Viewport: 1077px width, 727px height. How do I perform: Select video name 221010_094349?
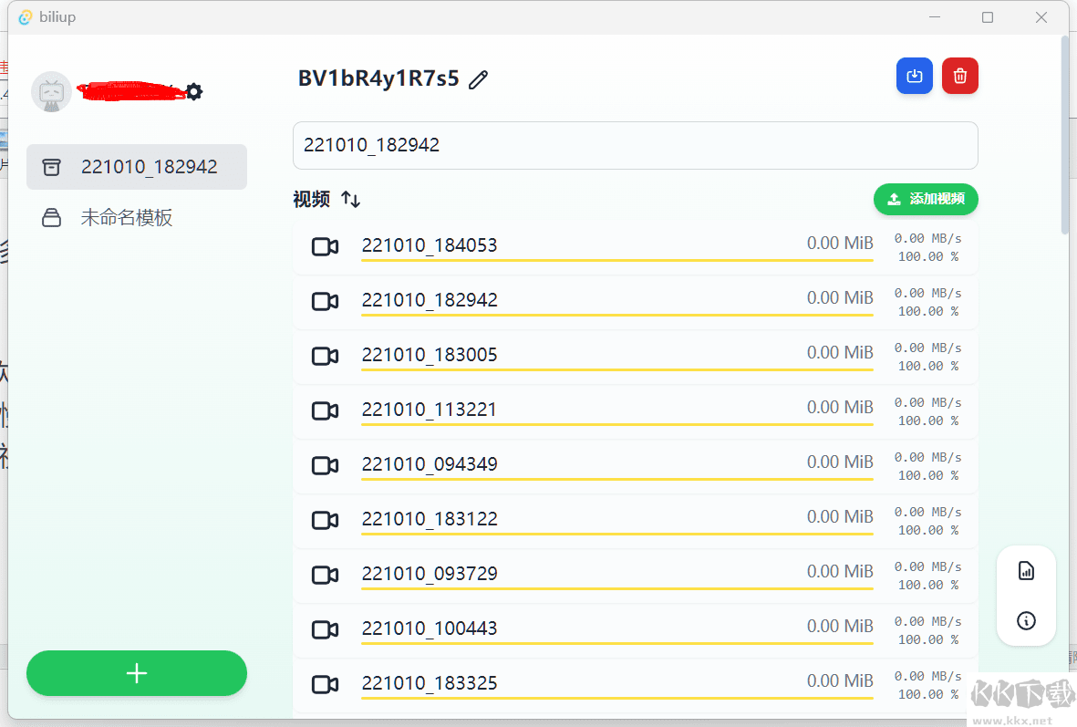(x=430, y=464)
